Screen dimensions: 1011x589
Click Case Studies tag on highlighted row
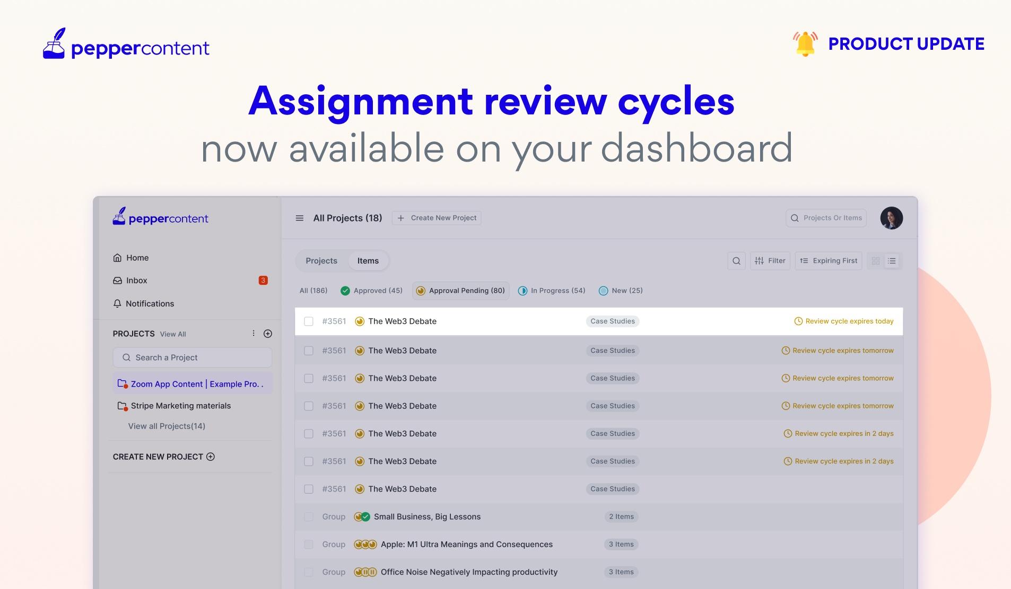613,321
